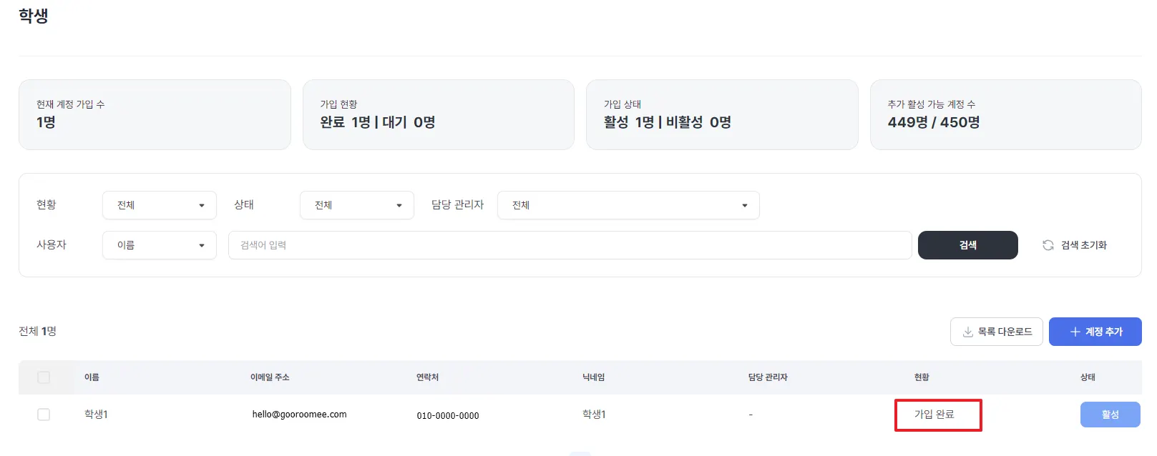Viewport: 1157px width, 456px height.
Task: Open the 담당 관리자 dropdown
Action: click(x=628, y=205)
